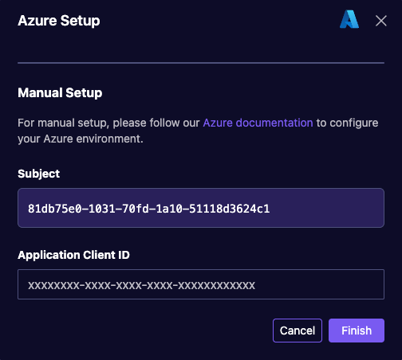Cancel the Azure setup
Image resolution: width=402 pixels, height=360 pixels.
(x=298, y=331)
